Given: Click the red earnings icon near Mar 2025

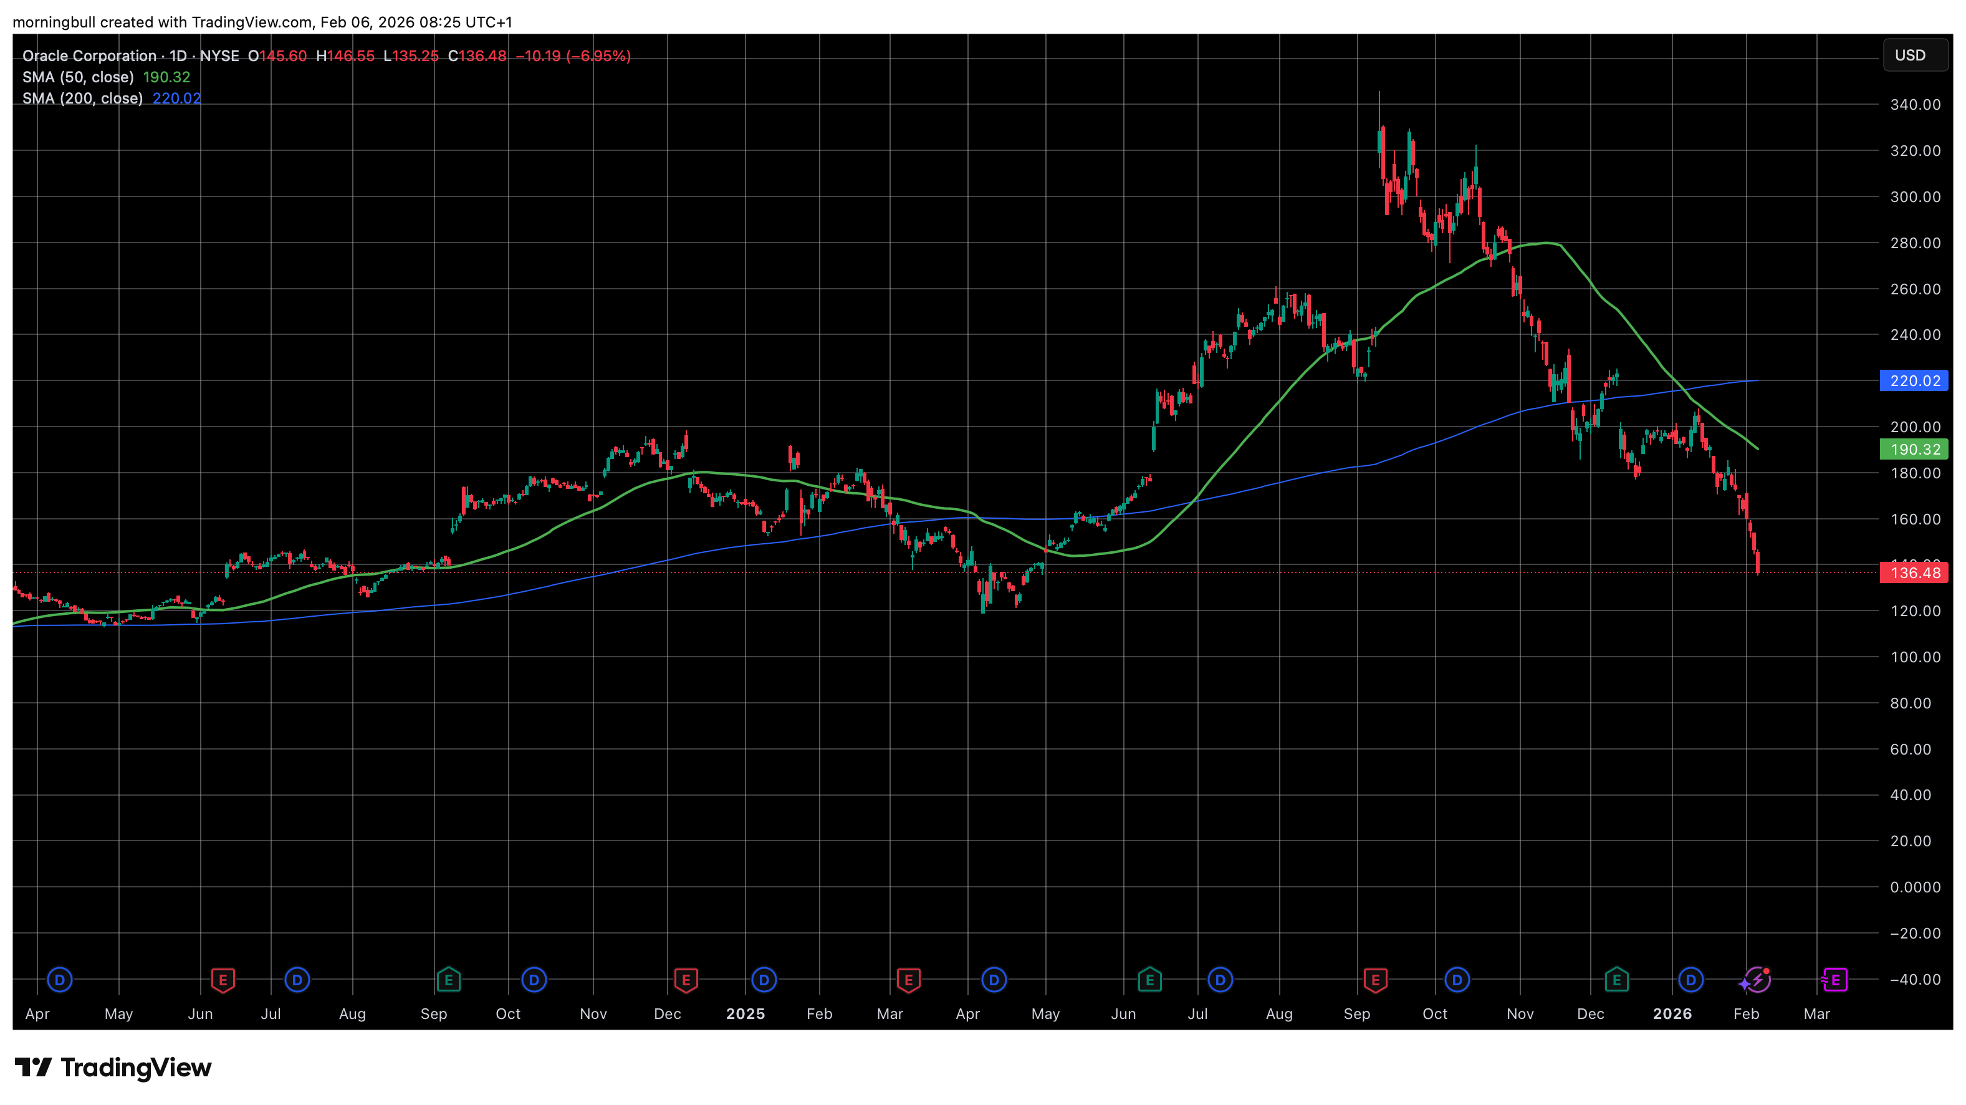Looking at the screenshot, I should (908, 979).
